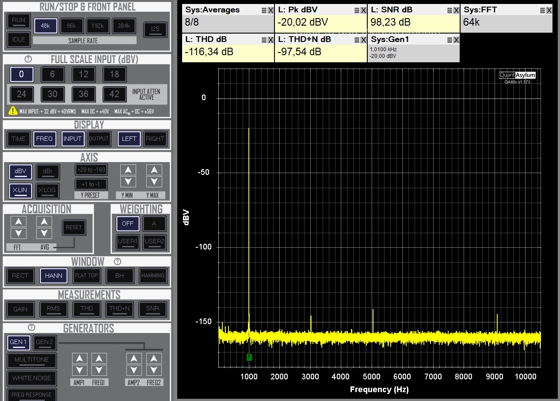Open the Sys:Gen1 panel menu
The width and height of the screenshot is (560, 401).
tap(450, 39)
